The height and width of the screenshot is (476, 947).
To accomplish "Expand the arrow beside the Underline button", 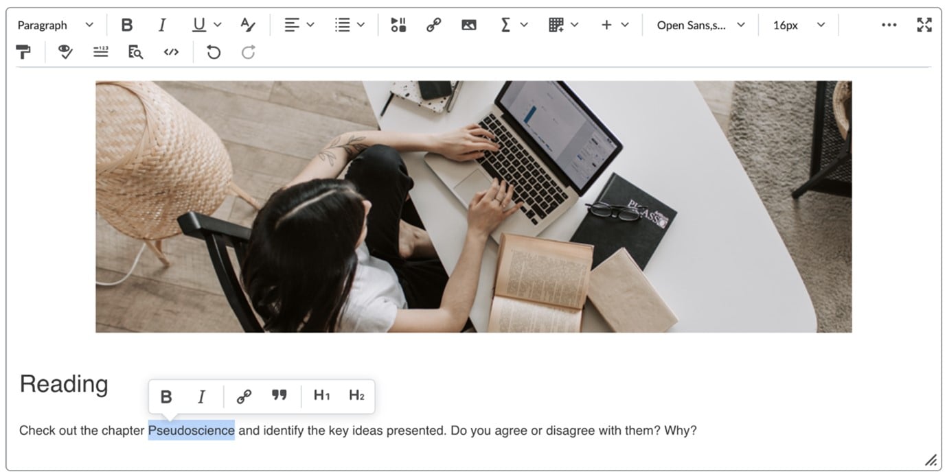I will point(218,25).
